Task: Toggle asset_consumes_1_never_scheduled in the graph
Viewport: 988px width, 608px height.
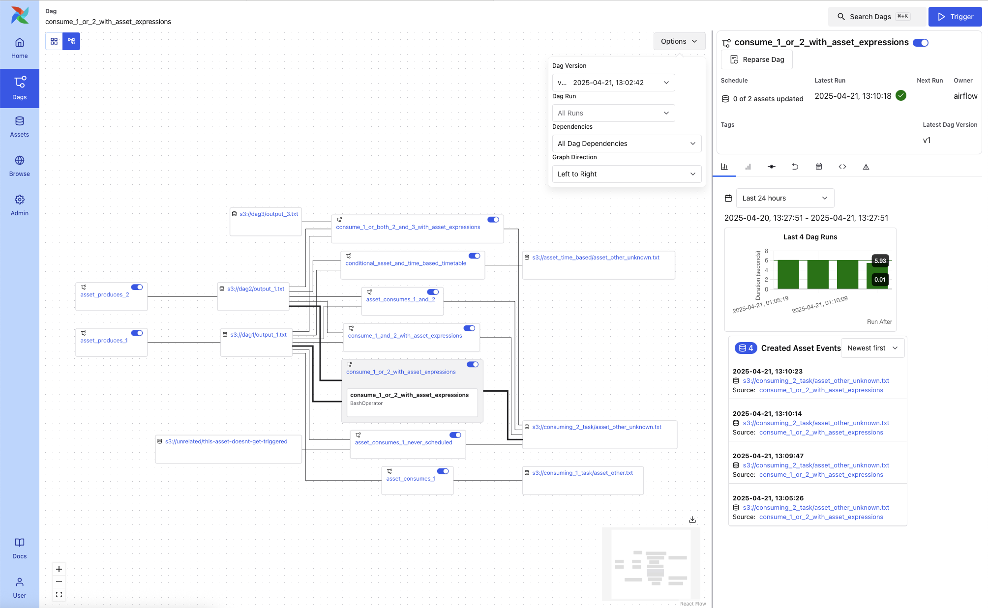Action: click(455, 435)
